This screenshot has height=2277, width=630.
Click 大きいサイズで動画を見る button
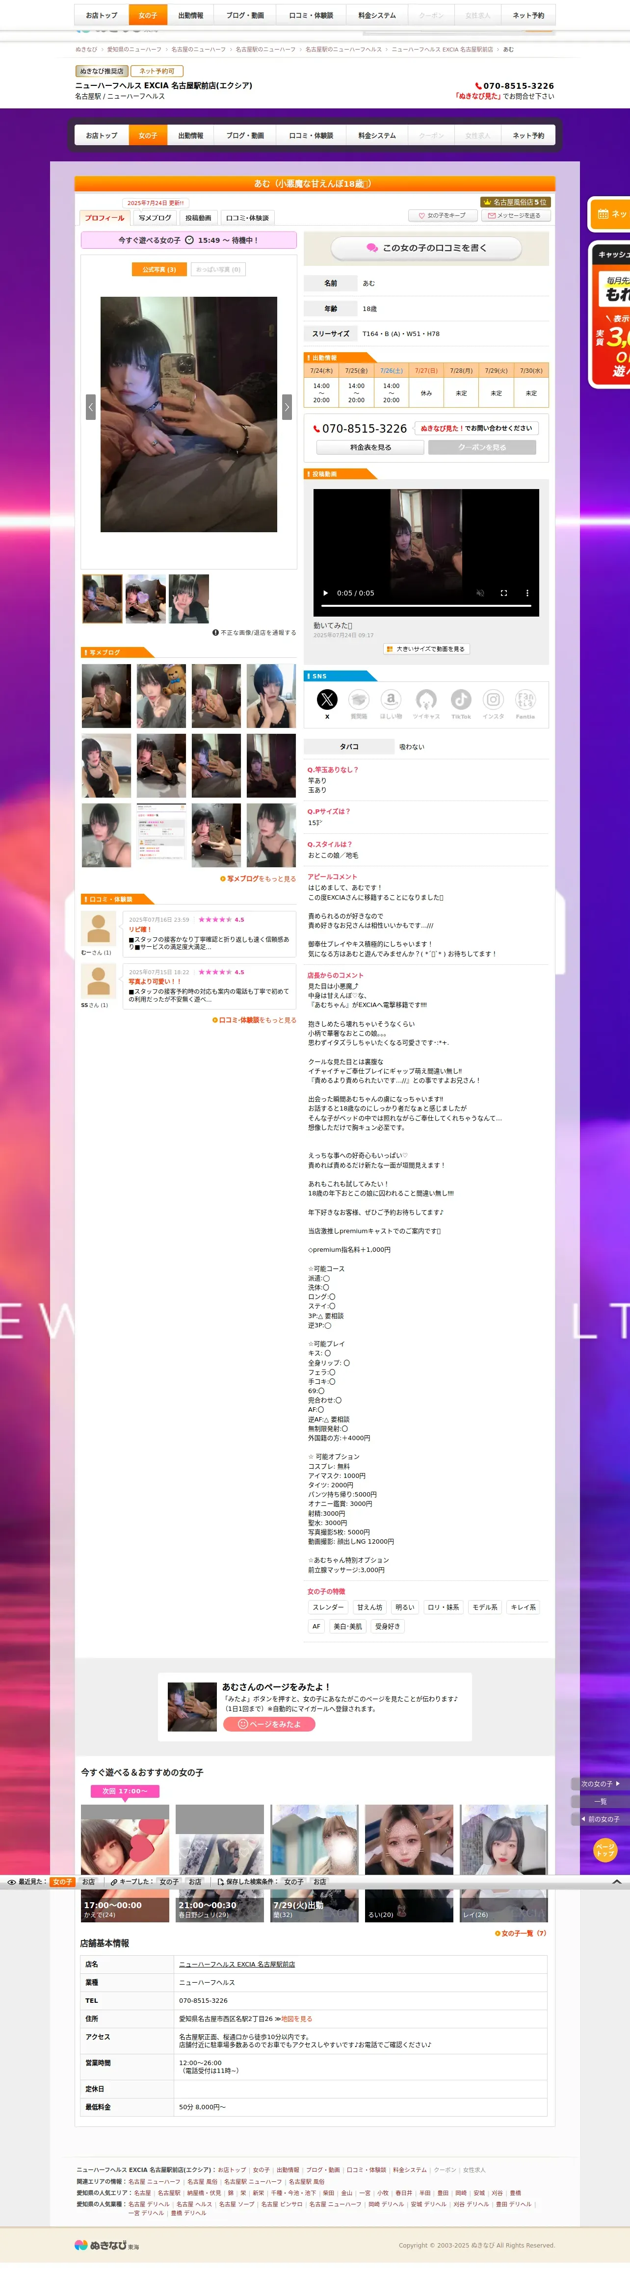click(x=426, y=649)
